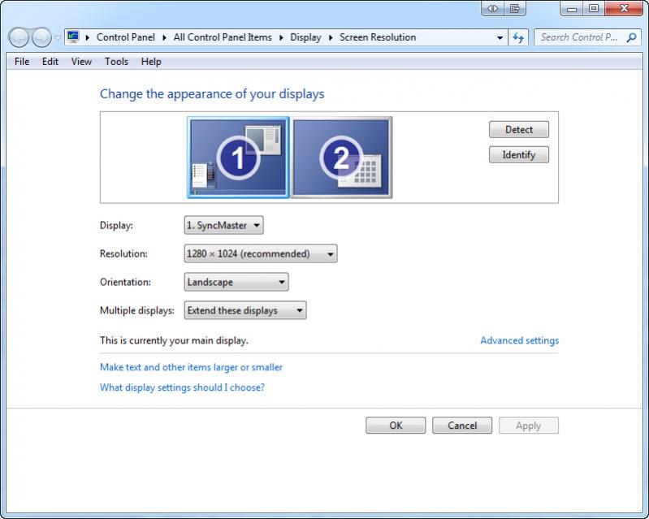The height and width of the screenshot is (519, 649).
Task: Click the Back navigation arrow button
Action: [19, 37]
